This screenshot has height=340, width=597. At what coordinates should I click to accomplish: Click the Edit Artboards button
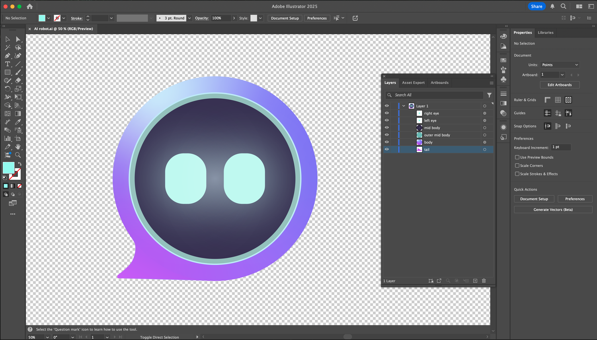pyautogui.click(x=560, y=85)
